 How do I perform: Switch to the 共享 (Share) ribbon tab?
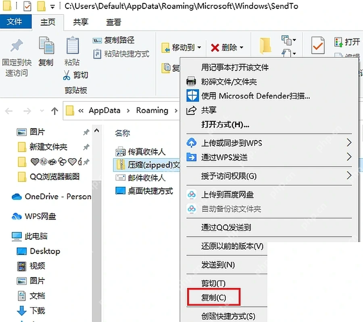(81, 22)
